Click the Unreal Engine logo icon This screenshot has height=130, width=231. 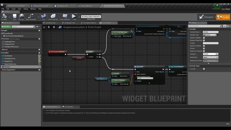tap(2, 5)
